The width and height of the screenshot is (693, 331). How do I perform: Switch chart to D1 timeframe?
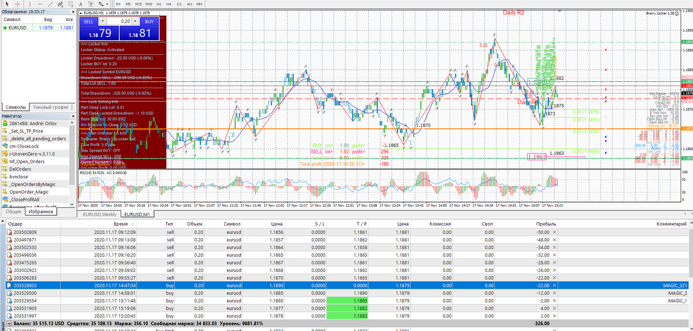click(x=179, y=4)
